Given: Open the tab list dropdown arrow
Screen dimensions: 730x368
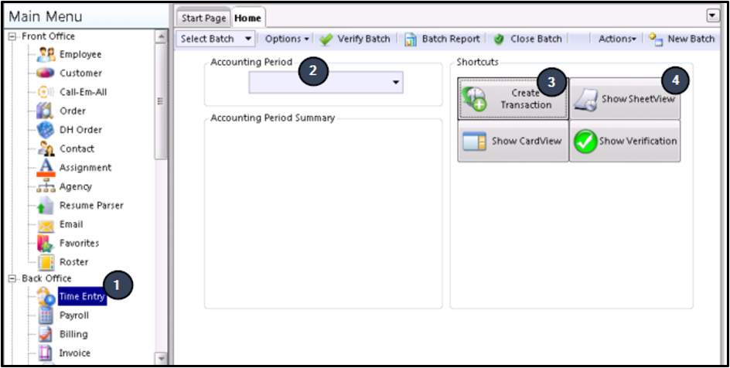Looking at the screenshot, I should click(713, 15).
